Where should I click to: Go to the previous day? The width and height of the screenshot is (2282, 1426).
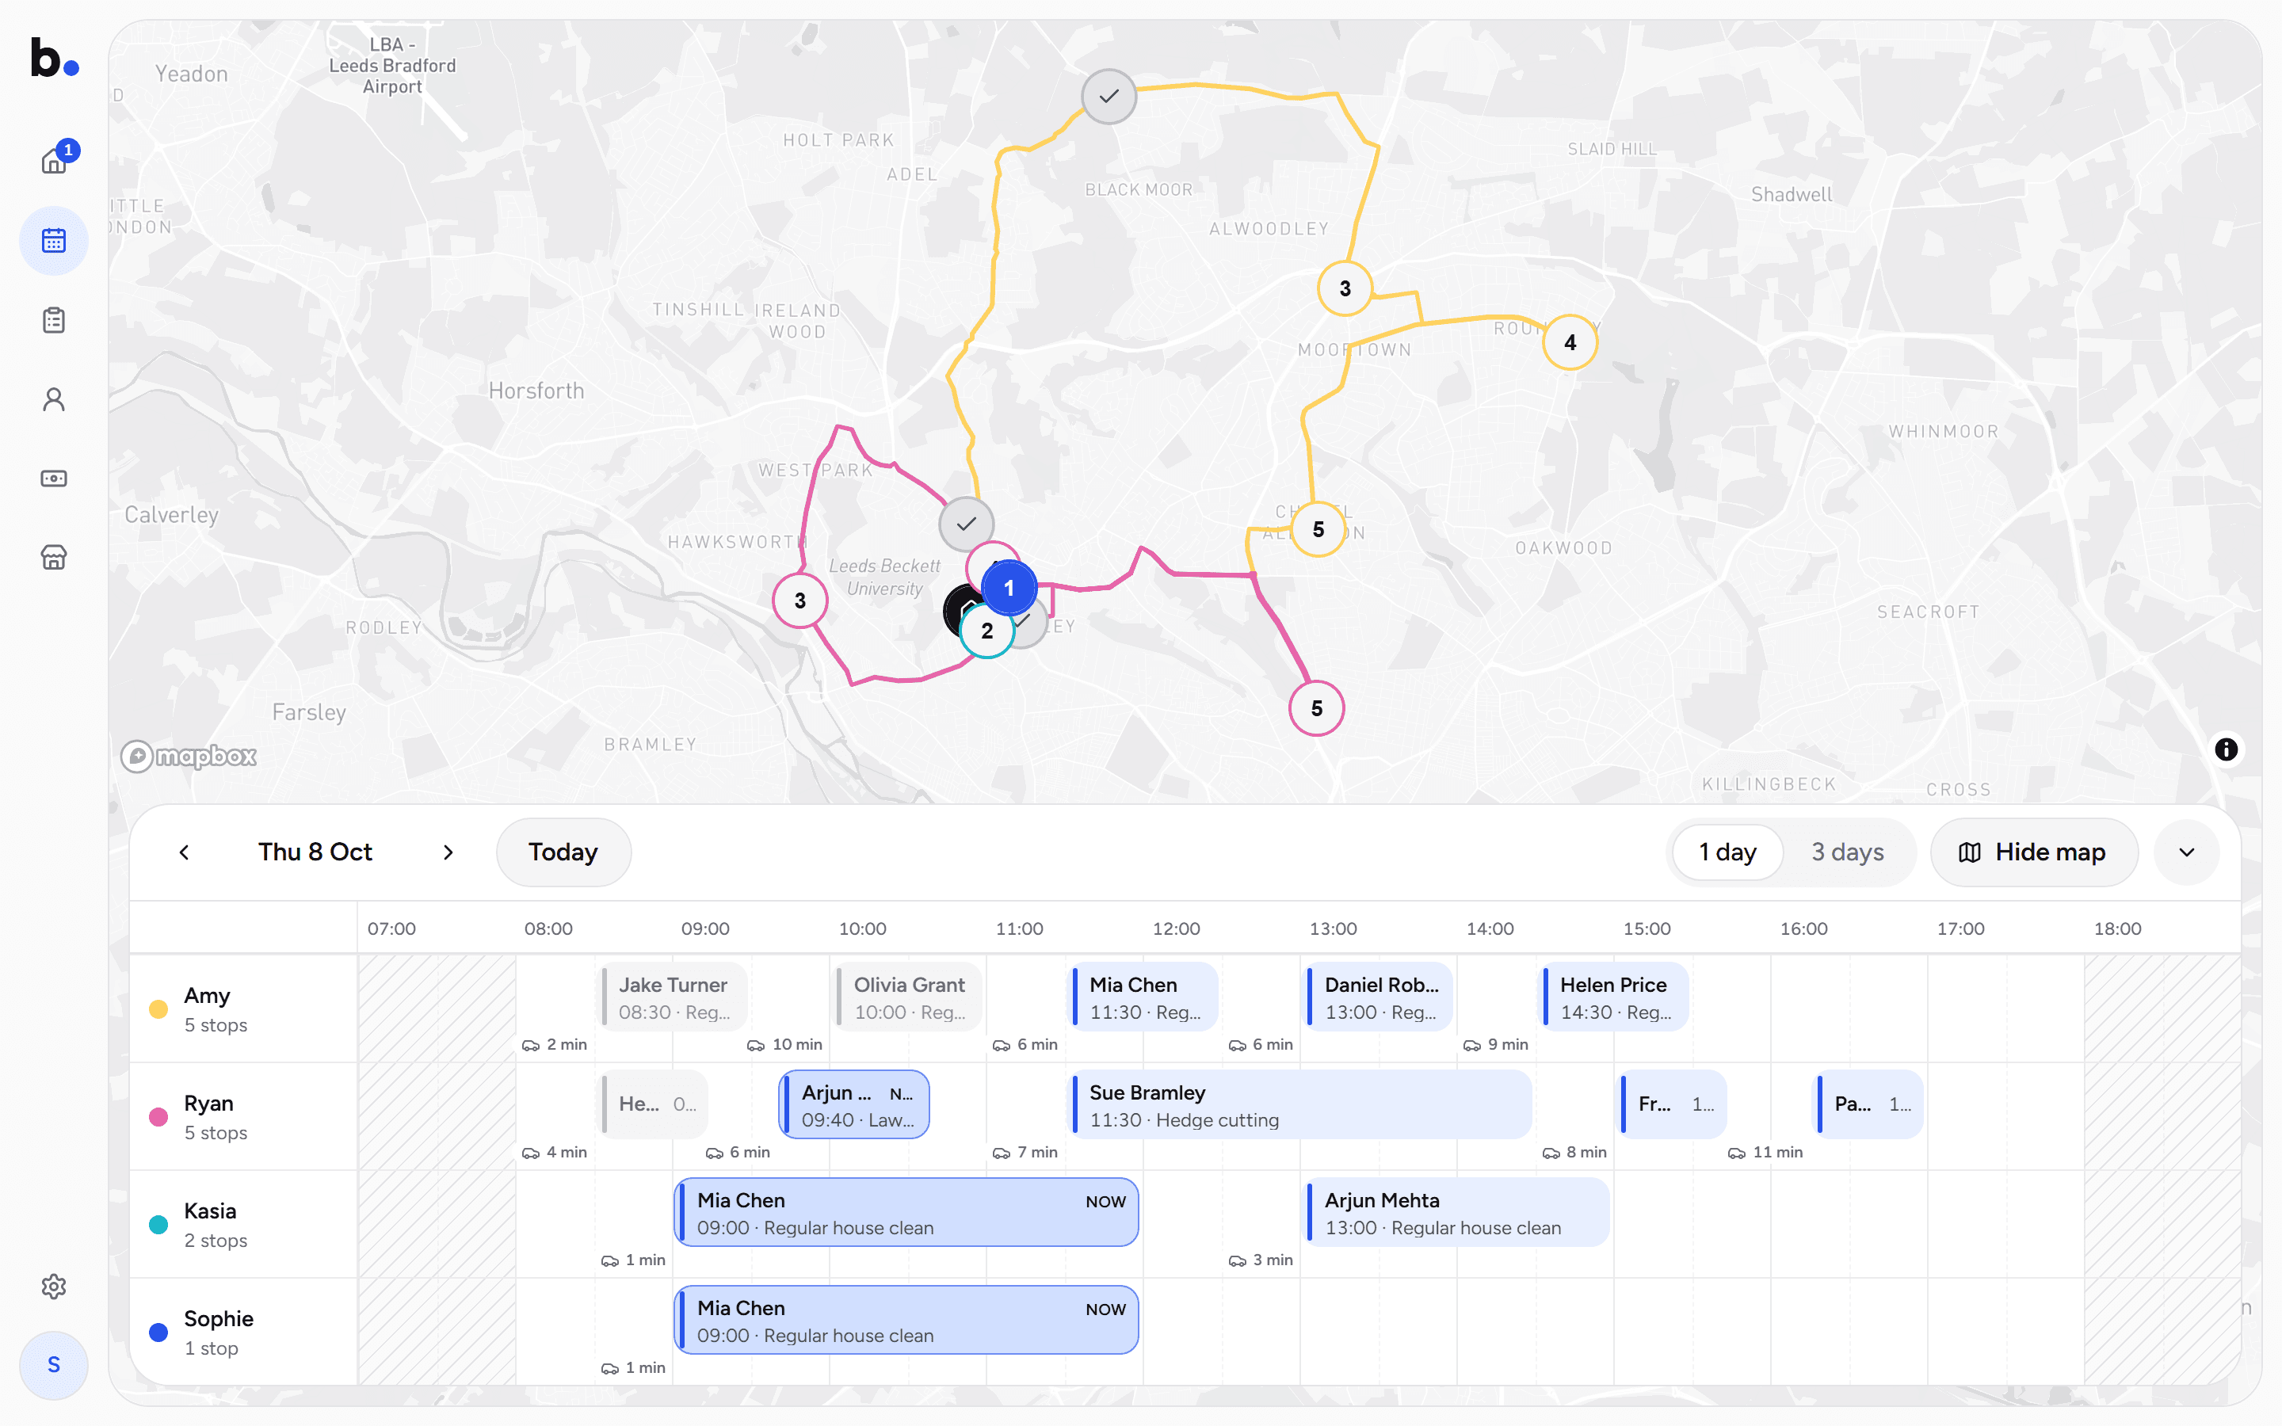point(184,852)
